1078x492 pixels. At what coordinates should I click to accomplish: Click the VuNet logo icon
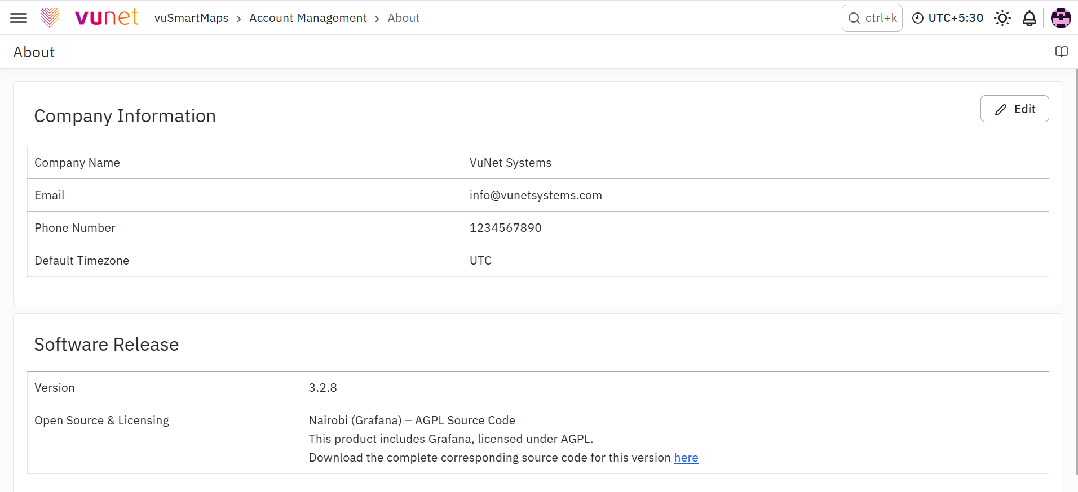50,17
